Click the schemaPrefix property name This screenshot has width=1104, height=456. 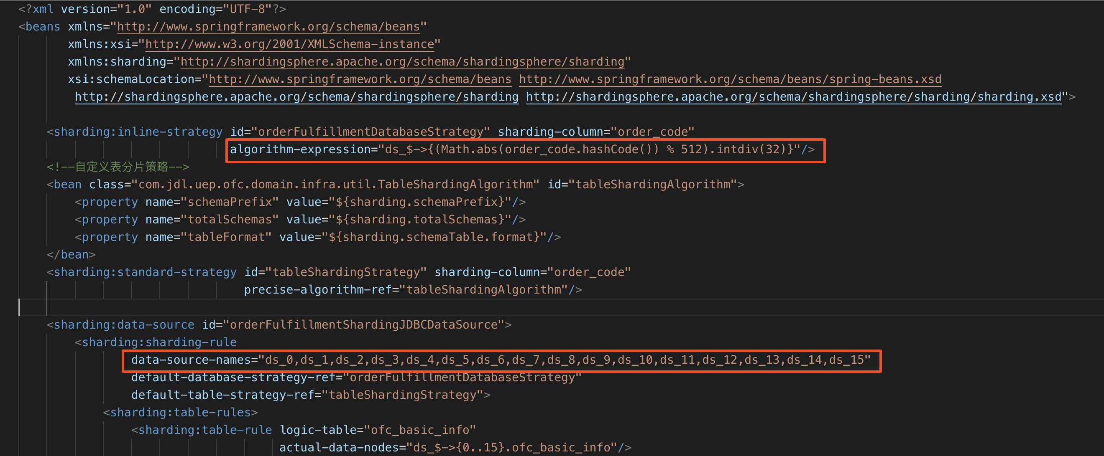point(230,202)
